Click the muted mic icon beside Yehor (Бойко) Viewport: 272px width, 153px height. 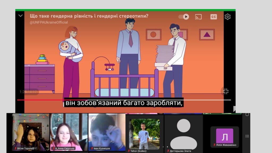pyautogui.click(x=129, y=151)
